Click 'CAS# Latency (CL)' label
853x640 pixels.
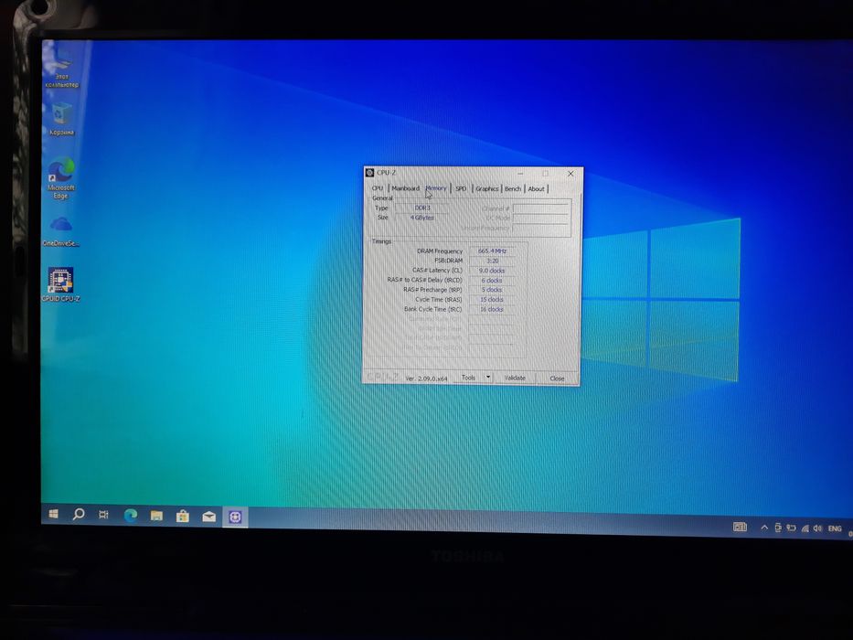(x=437, y=270)
